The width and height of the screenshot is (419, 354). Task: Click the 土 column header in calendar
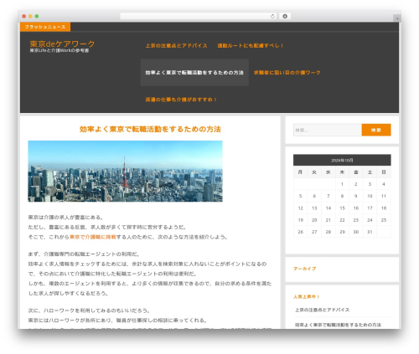[x=370, y=172]
